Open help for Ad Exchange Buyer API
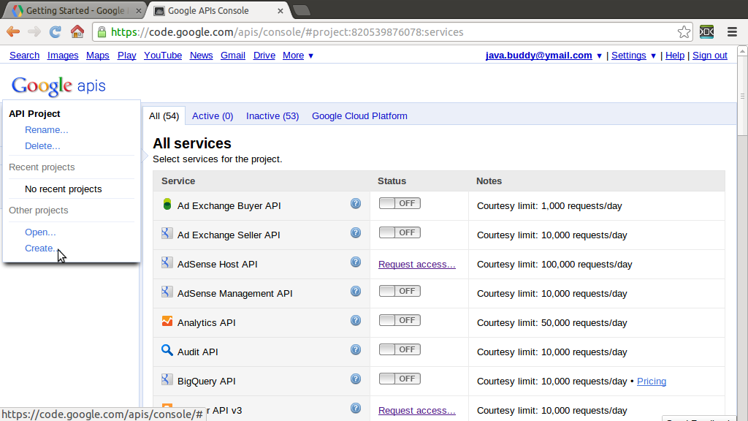Image resolution: width=748 pixels, height=421 pixels. pyautogui.click(x=356, y=204)
